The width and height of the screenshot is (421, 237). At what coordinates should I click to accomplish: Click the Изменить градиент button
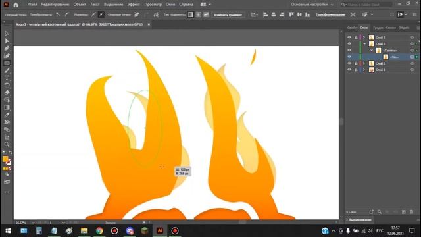click(228, 14)
